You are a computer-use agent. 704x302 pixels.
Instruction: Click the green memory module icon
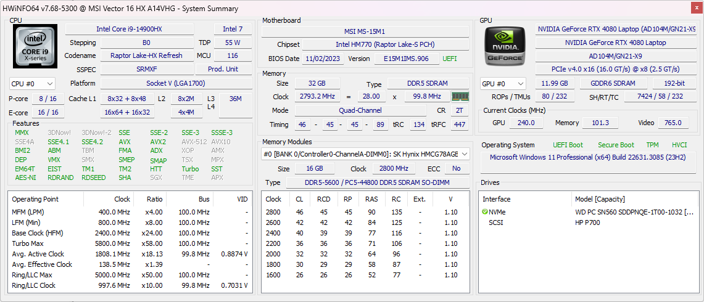460,97
